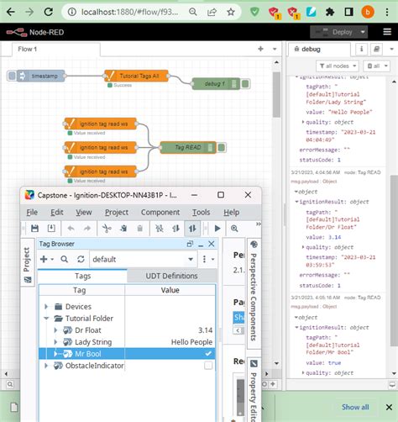
Task: Open the Perspective Components side panel
Action: tap(254, 293)
